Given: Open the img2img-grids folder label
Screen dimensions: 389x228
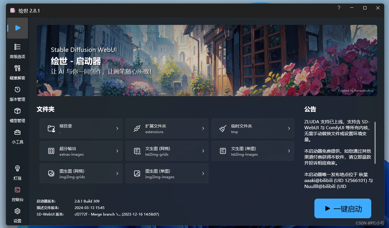Looking at the screenshot, I should point(72,177).
